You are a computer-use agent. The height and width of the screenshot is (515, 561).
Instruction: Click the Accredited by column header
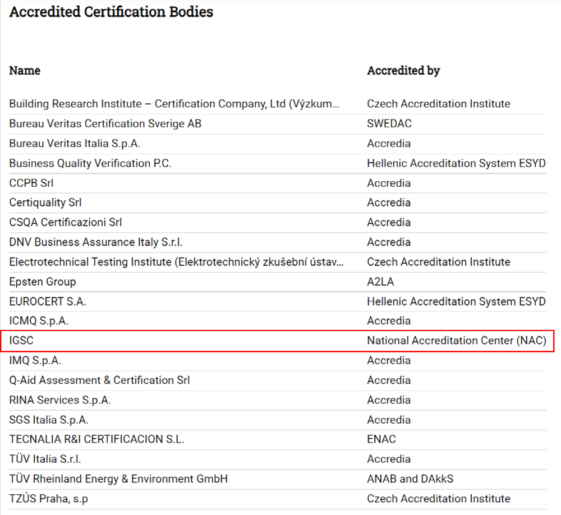click(x=403, y=71)
